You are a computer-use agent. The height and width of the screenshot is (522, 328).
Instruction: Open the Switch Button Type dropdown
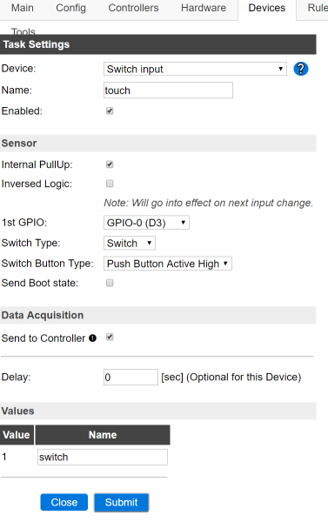click(168, 264)
